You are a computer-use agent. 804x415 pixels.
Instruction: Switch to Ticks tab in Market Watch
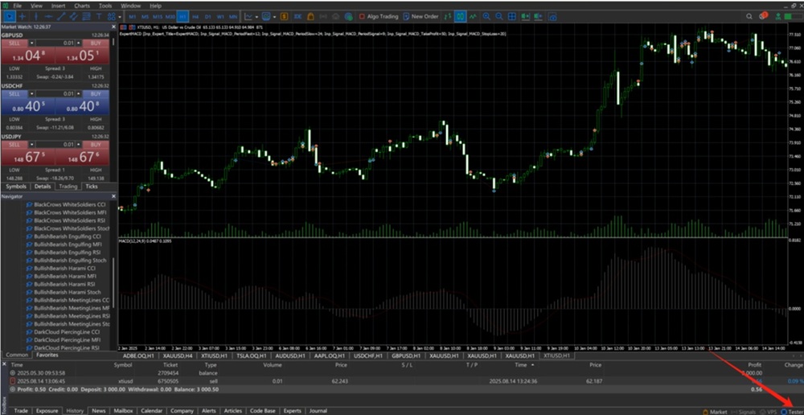[92, 187]
